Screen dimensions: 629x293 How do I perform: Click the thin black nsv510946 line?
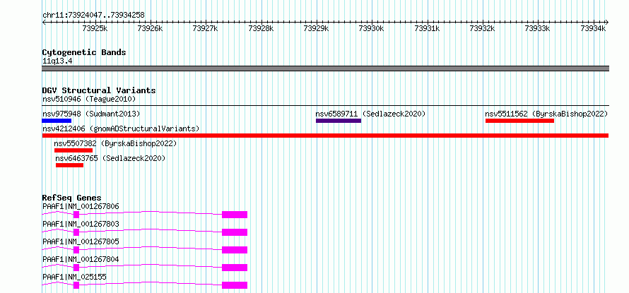click(325, 105)
